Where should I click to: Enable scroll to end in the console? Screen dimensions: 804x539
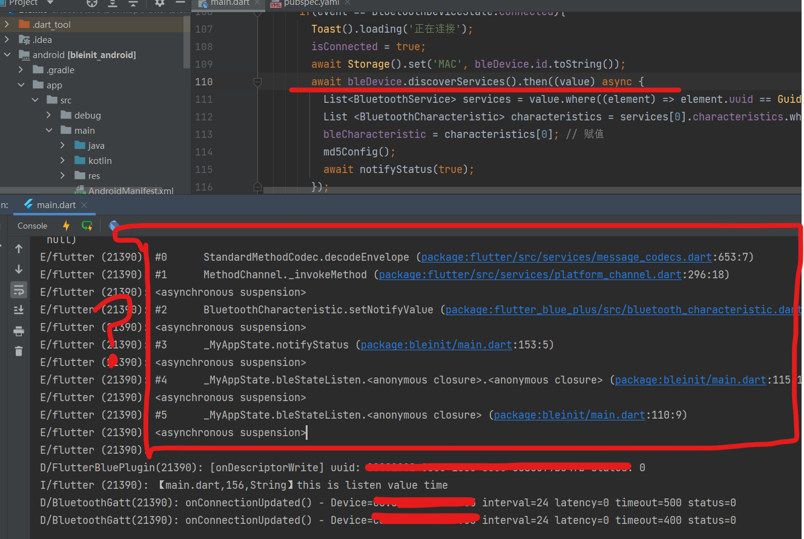pyautogui.click(x=19, y=310)
